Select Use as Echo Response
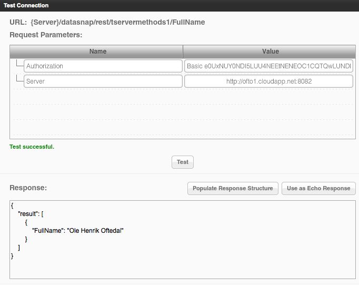 (x=318, y=189)
